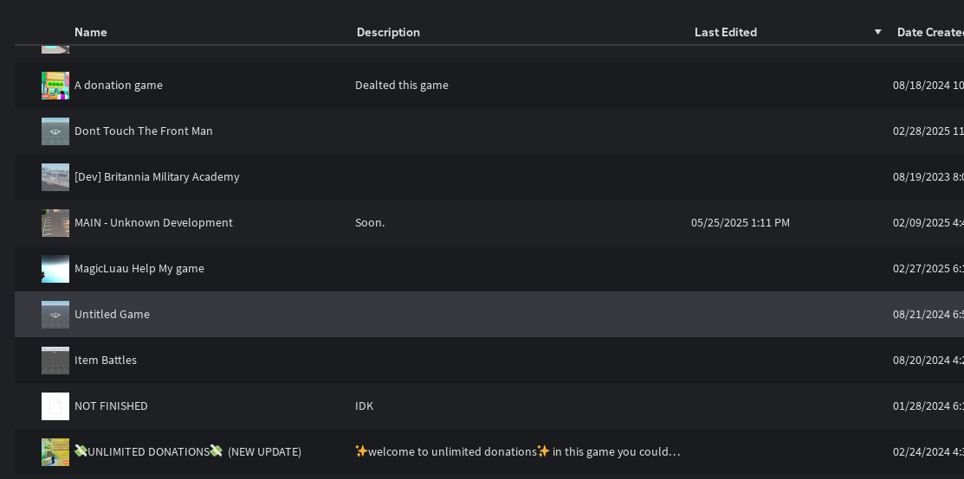The height and width of the screenshot is (479, 964).
Task: Click the Dealted this game description
Action: [x=402, y=86]
